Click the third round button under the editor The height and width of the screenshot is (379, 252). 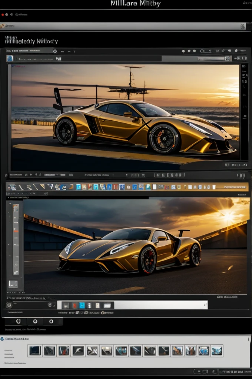[51, 321]
